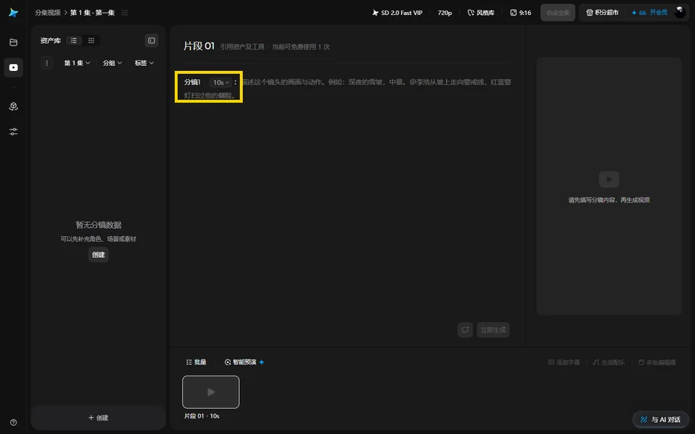The image size is (695, 434).
Task: Open the 多轨编辑器 multitrack editor
Action: (x=657, y=362)
